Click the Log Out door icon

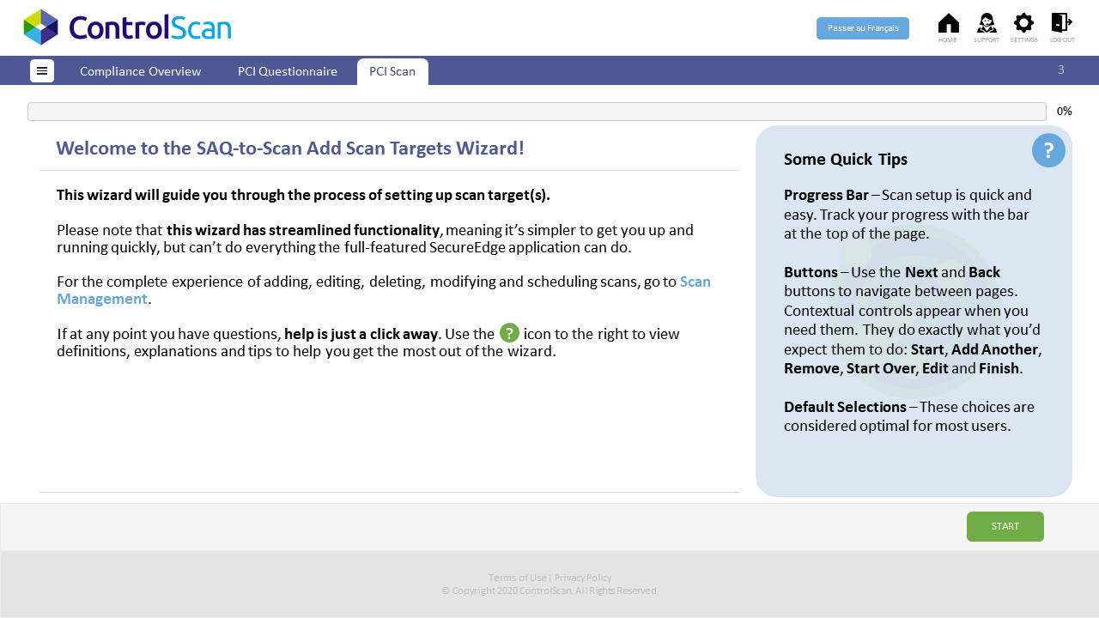(x=1062, y=23)
